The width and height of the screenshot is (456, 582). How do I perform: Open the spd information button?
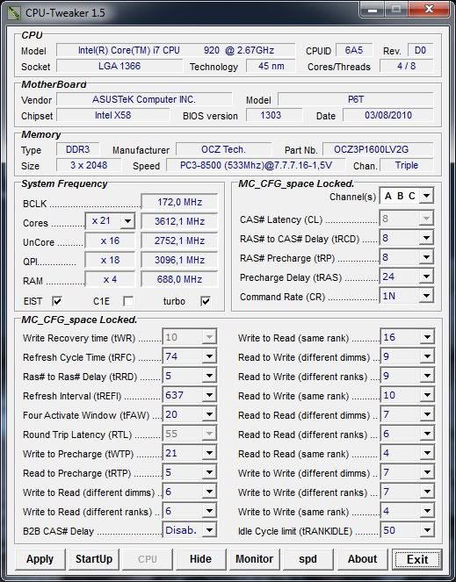pyautogui.click(x=308, y=559)
